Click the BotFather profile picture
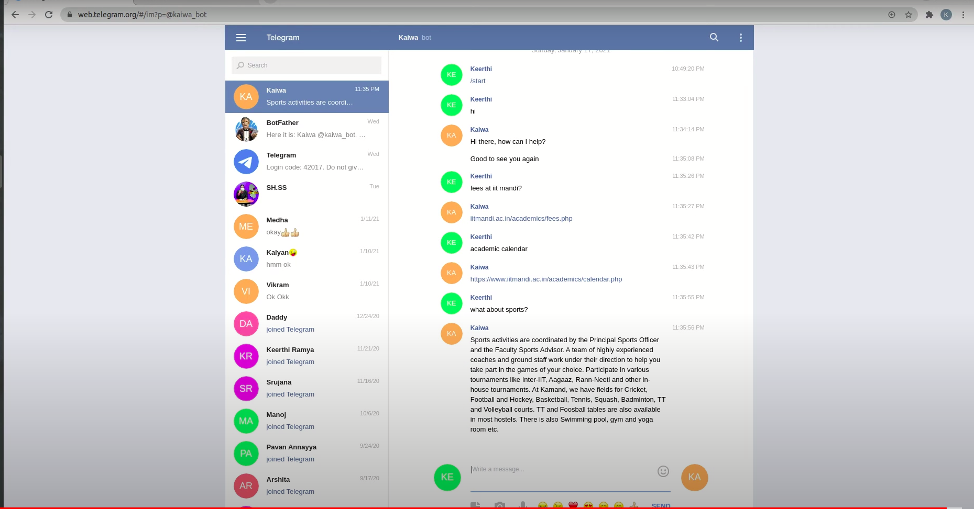974x509 pixels. [246, 129]
